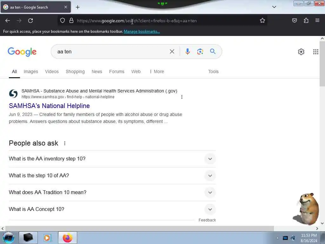Open search Tools
325x244 pixels.
pyautogui.click(x=213, y=71)
